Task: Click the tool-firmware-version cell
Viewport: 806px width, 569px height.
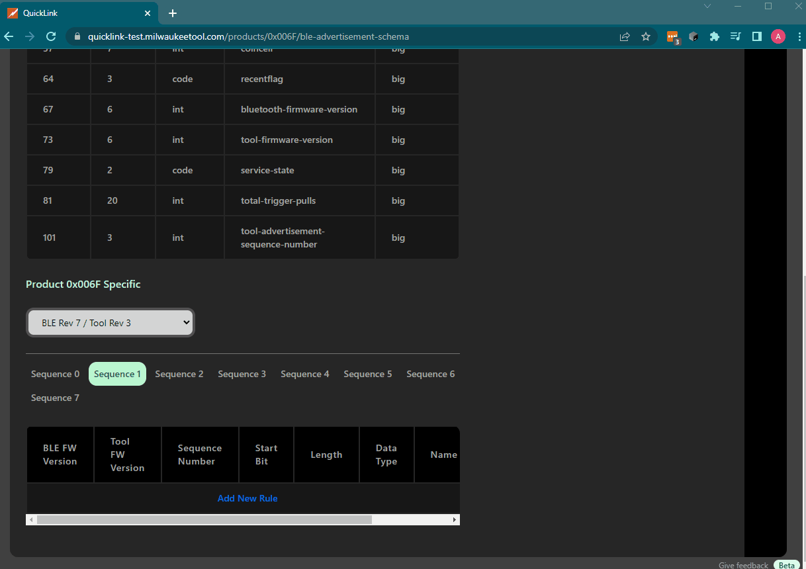Action: 299,140
